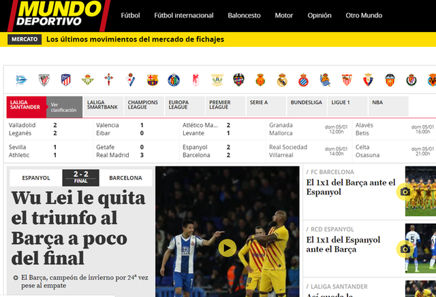Click 'Ver clasificación' for LaLiga Santander
436x297 pixels.
coord(65,106)
